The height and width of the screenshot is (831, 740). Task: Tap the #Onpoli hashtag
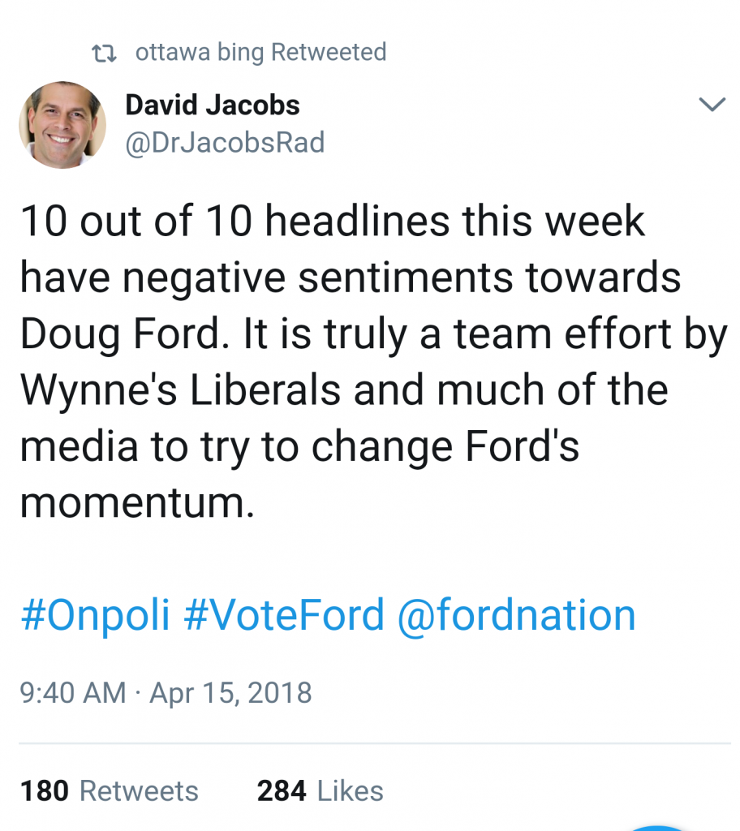coord(94,616)
